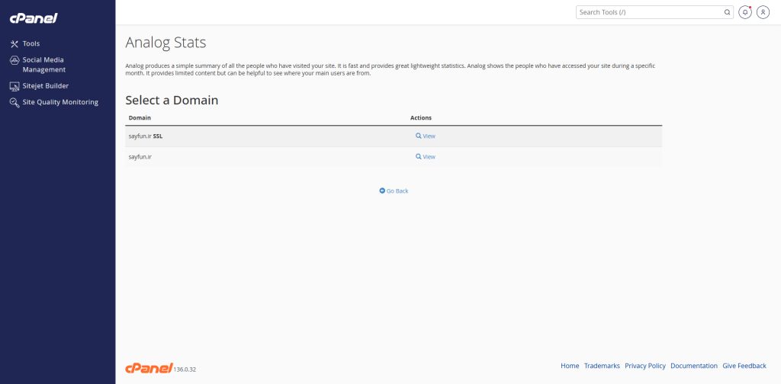Open the notifications bell icon
This screenshot has width=781, height=384.
tap(744, 12)
